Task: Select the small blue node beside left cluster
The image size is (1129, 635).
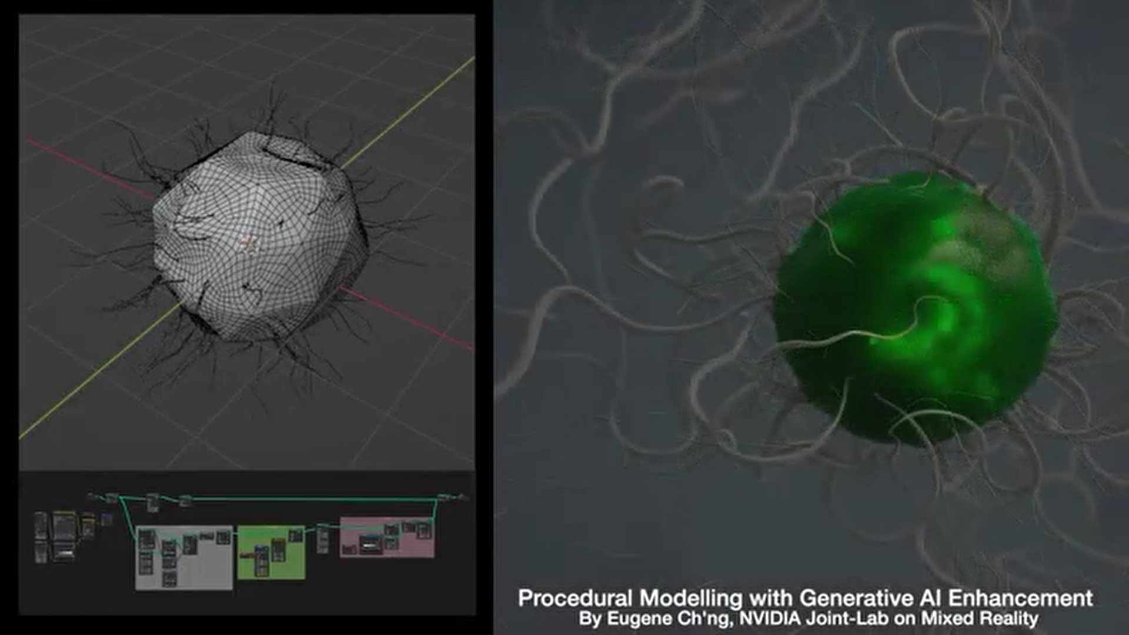Action: pos(106,519)
